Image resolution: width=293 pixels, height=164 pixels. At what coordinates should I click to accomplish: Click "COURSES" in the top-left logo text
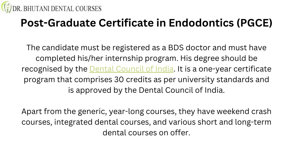[88, 9]
